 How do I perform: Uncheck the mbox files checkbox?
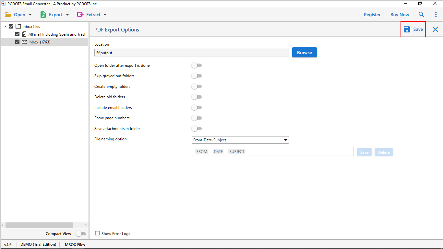[11, 26]
